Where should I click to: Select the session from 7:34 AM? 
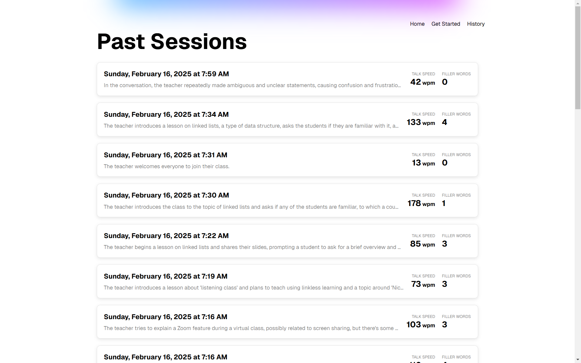click(287, 119)
